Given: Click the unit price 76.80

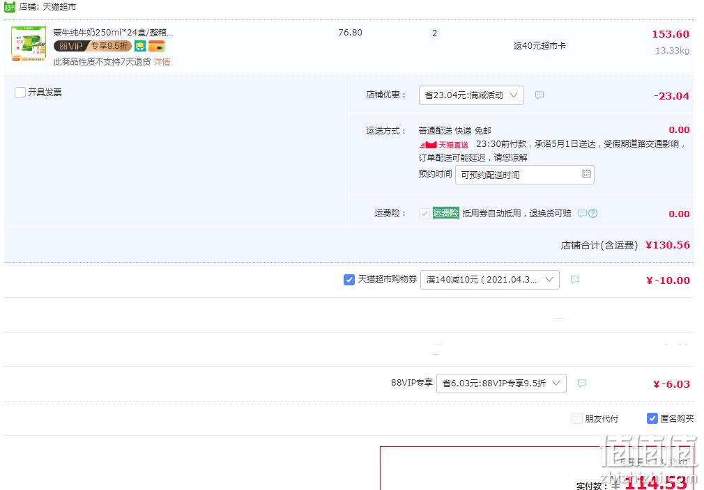Looking at the screenshot, I should pyautogui.click(x=350, y=32).
